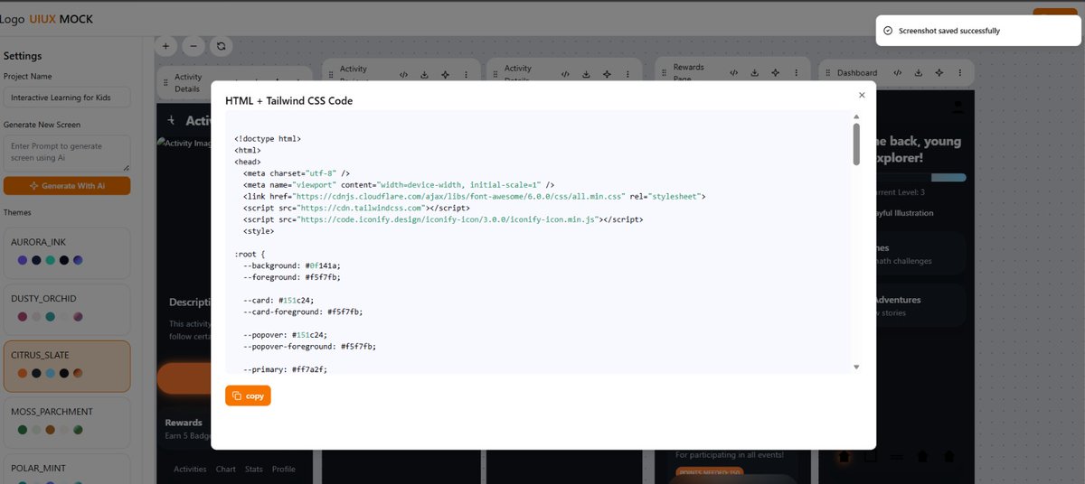Click the Stats tab in Activity Details screen
The width and height of the screenshot is (1085, 484).
point(253,469)
